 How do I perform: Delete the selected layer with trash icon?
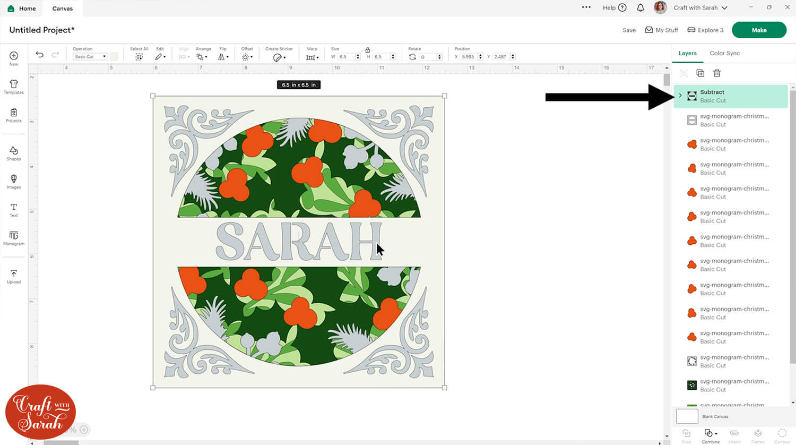coord(717,73)
